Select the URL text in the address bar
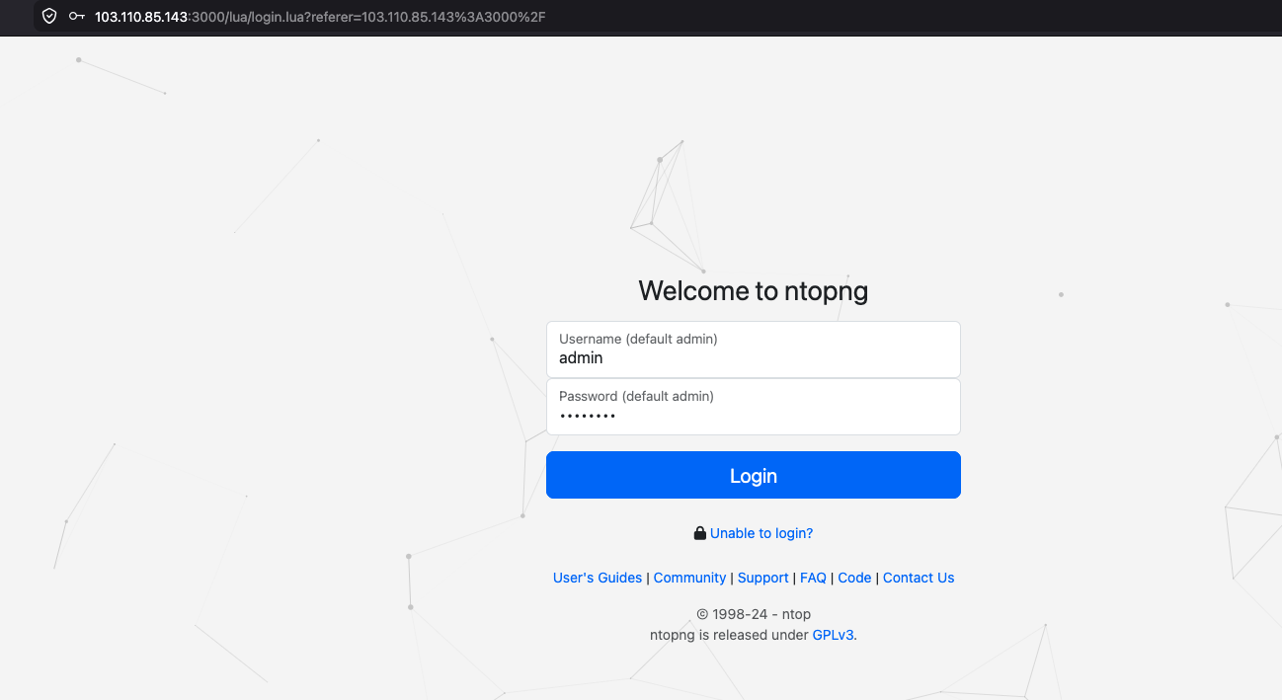The height and width of the screenshot is (700, 1282). coord(320,17)
